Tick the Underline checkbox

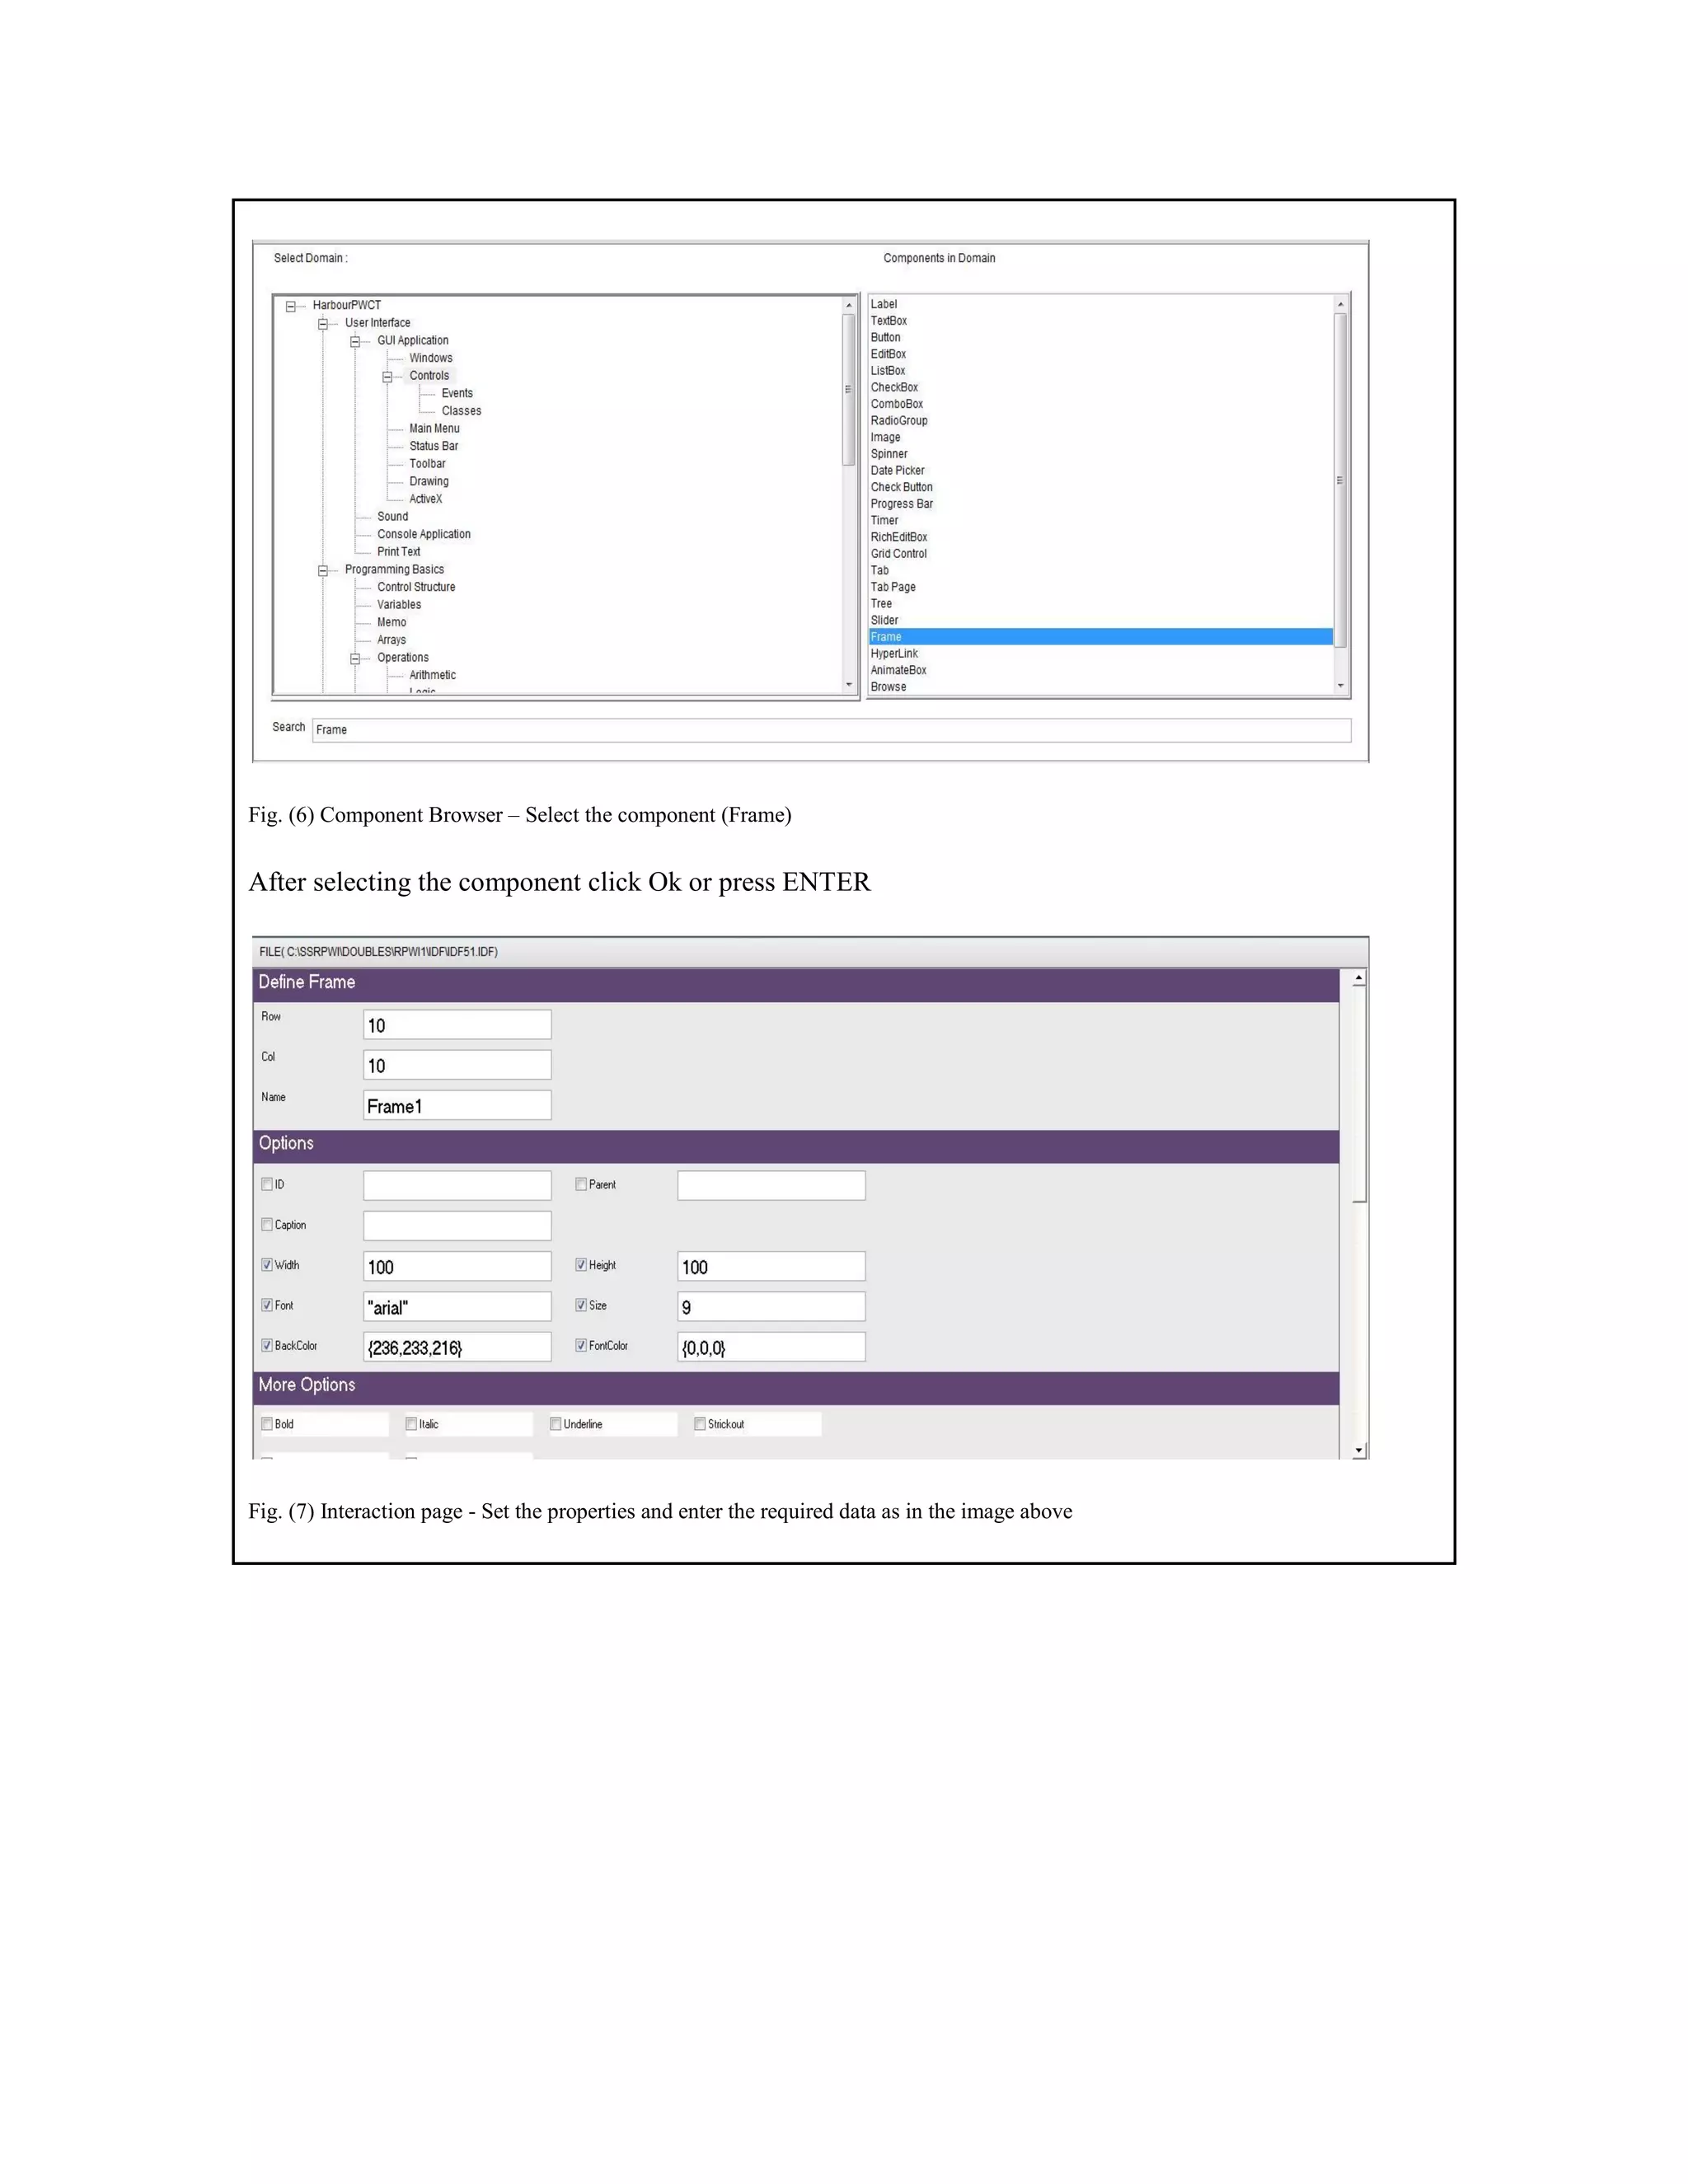click(556, 1424)
